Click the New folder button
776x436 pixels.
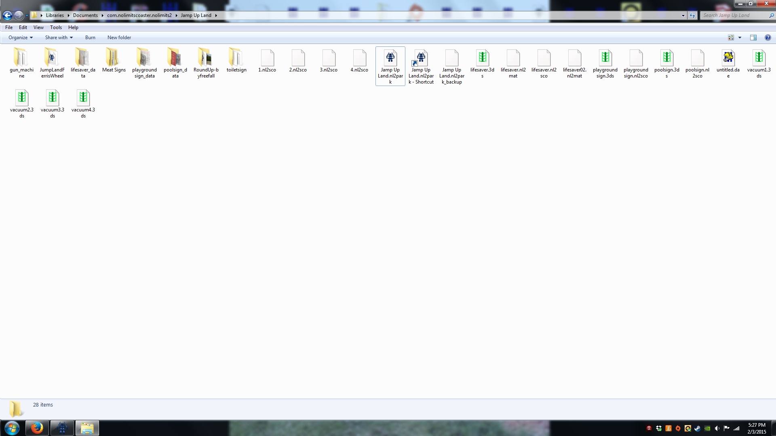(x=119, y=38)
